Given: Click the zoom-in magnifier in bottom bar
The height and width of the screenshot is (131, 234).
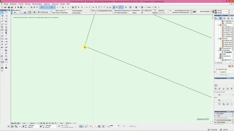Looking at the screenshot, I should pyautogui.click(x=44, y=123).
